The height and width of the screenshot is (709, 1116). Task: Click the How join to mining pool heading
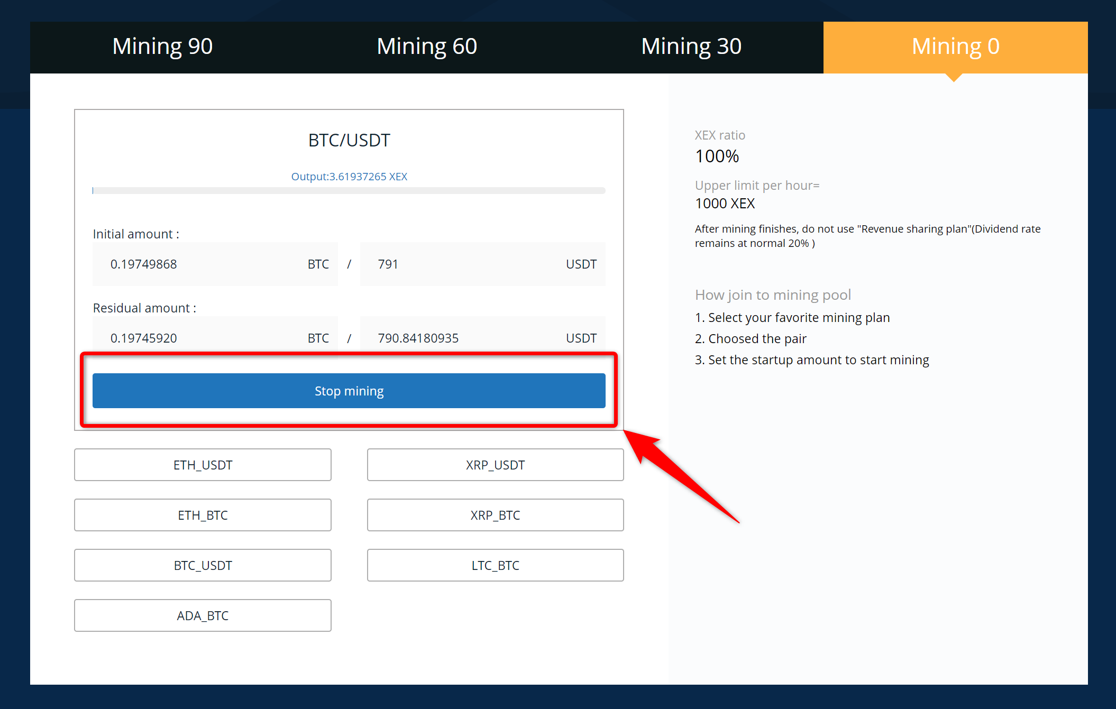point(773,294)
